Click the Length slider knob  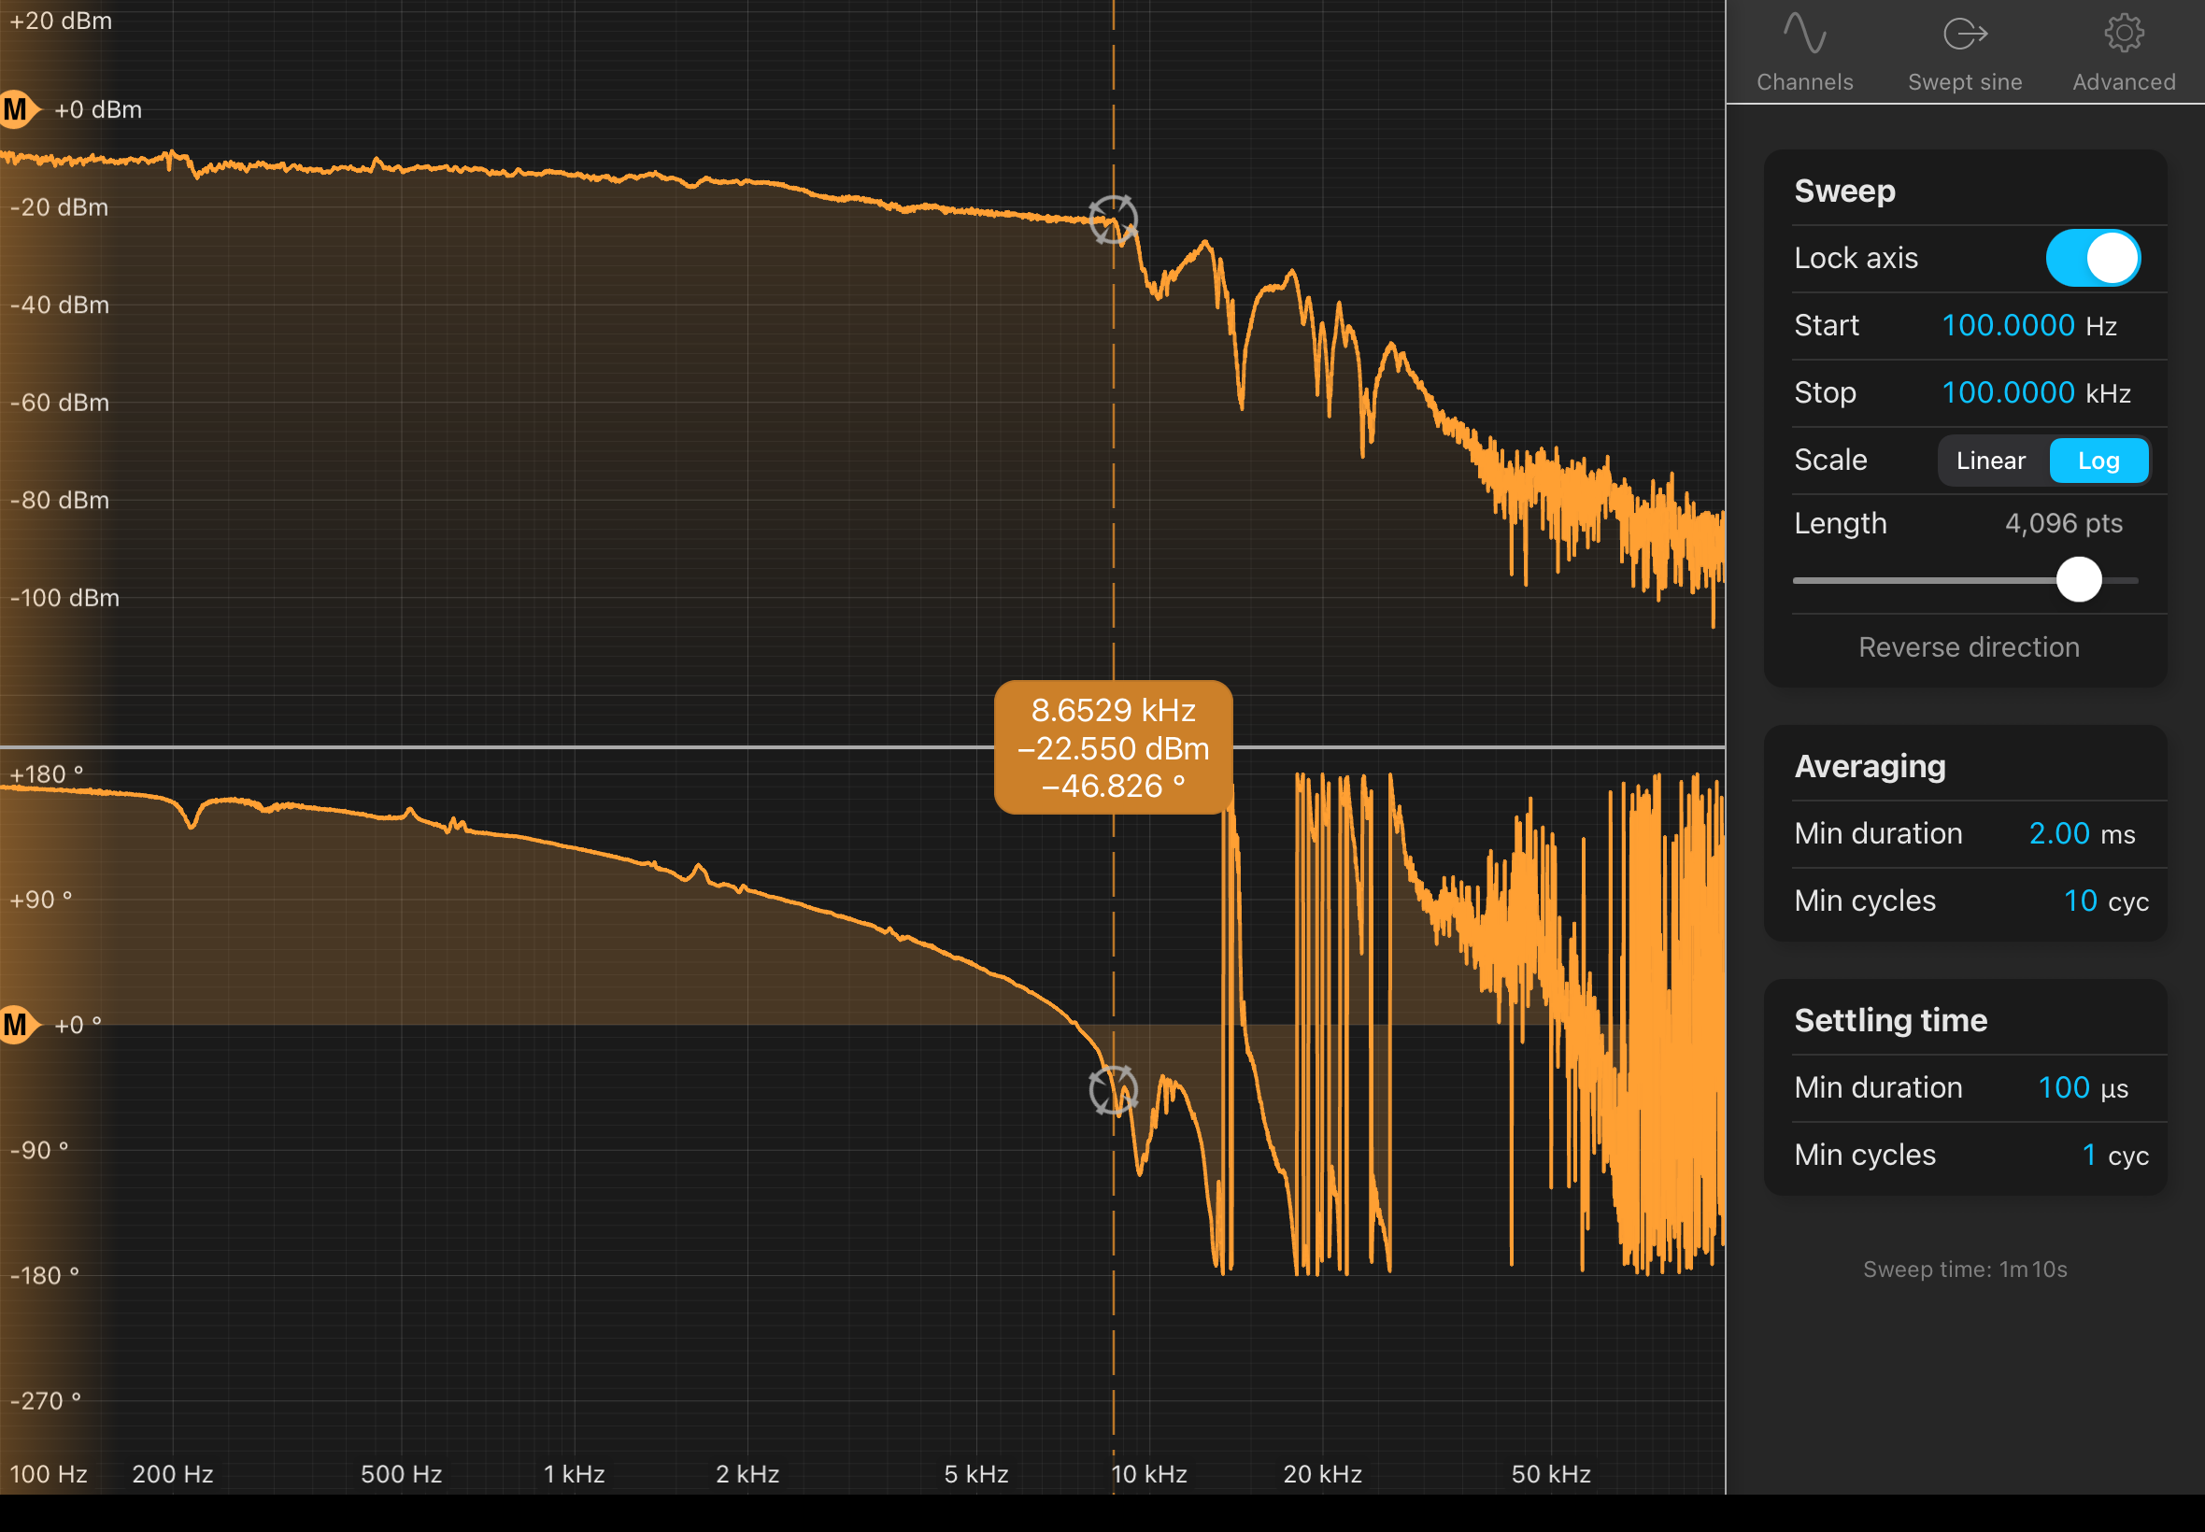[2079, 580]
